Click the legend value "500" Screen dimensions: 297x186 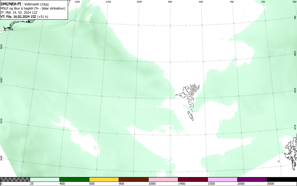(x=92, y=184)
